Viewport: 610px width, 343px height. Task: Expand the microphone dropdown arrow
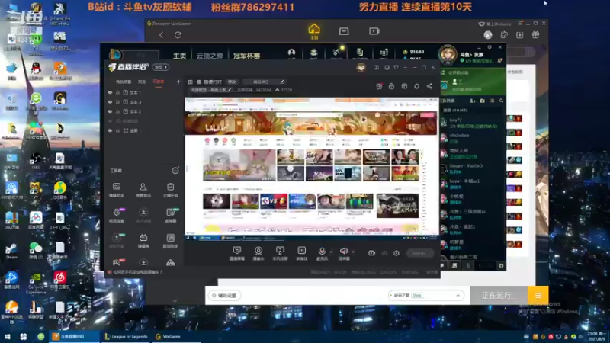tap(331, 252)
